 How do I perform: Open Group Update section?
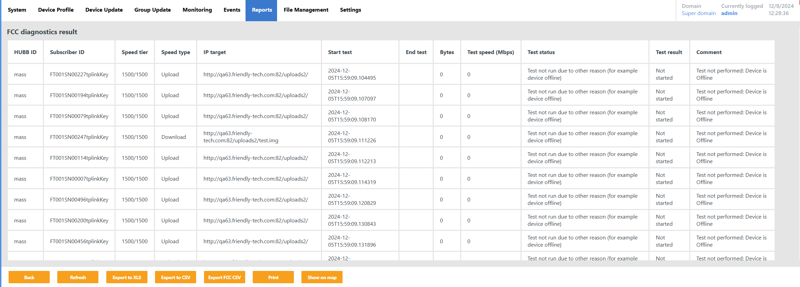click(153, 10)
